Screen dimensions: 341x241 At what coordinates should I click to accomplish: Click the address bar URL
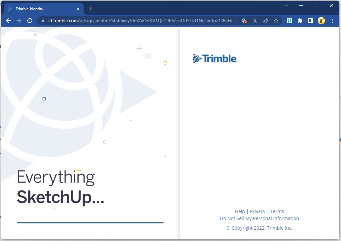142,21
